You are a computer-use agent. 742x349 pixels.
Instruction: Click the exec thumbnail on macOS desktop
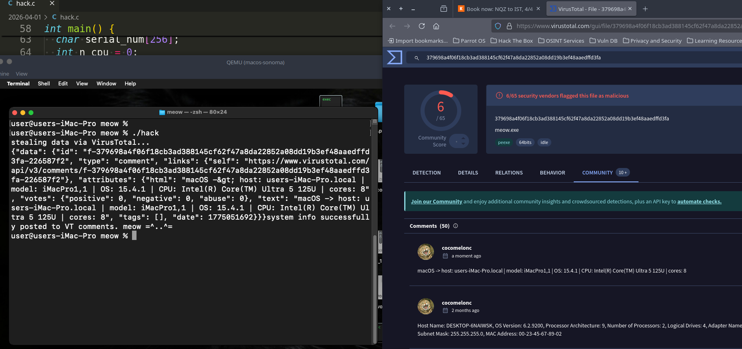[330, 101]
